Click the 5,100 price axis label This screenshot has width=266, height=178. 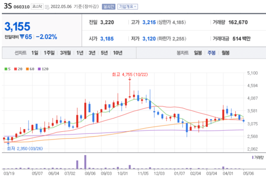point(252,73)
